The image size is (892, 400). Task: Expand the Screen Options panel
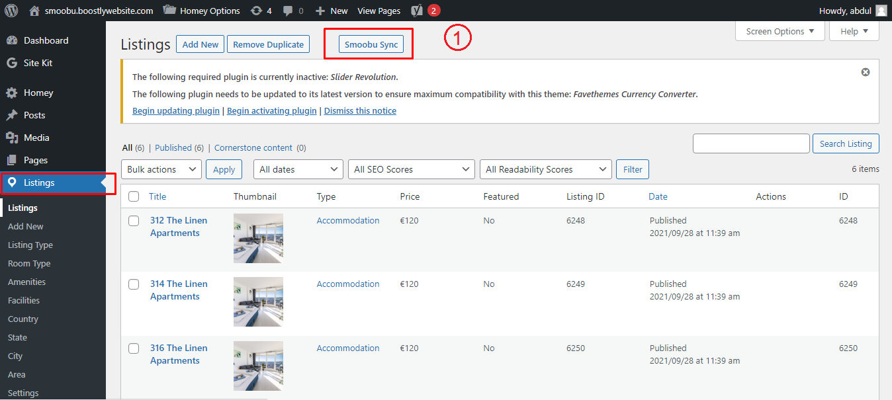point(780,31)
